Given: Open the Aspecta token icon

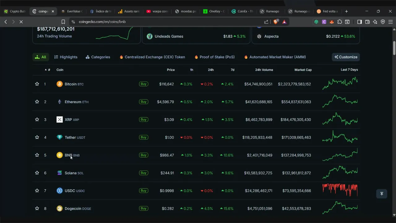Looking at the screenshot, I should (x=259, y=36).
